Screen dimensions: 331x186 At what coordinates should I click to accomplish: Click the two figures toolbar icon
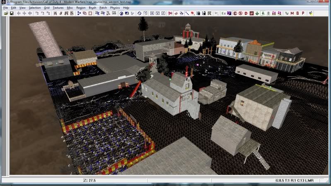(x=274, y=13)
